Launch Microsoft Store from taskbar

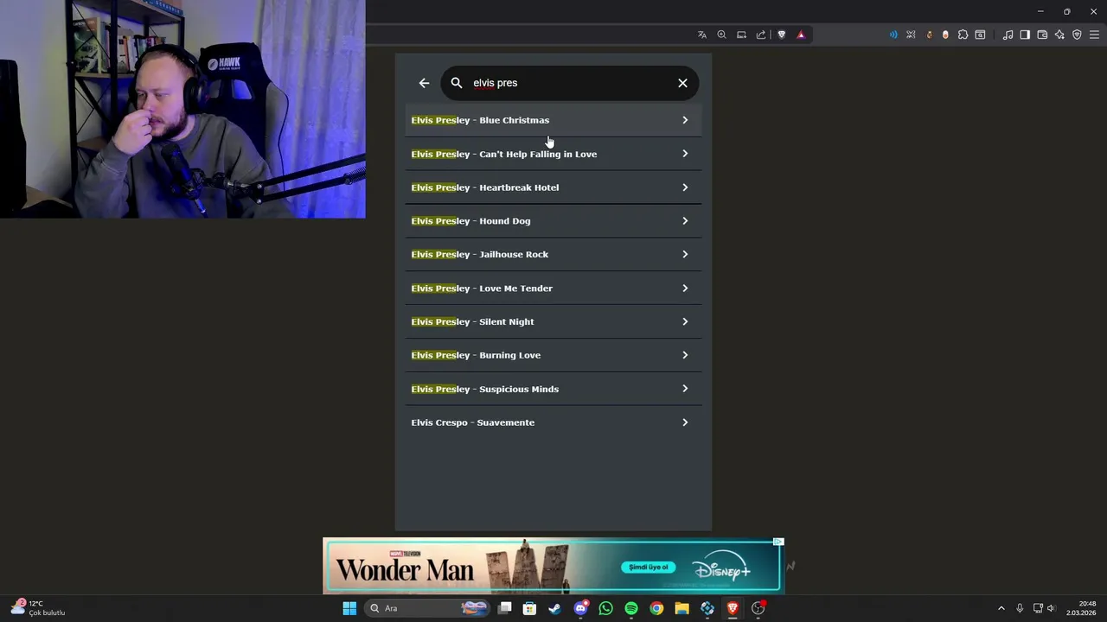(x=529, y=608)
